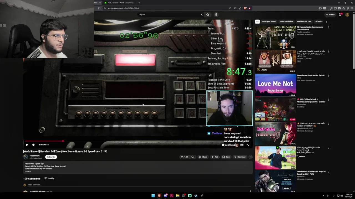355x199 pixels.
Task: Open Pessimism channel avatar
Action: (x=26, y=157)
